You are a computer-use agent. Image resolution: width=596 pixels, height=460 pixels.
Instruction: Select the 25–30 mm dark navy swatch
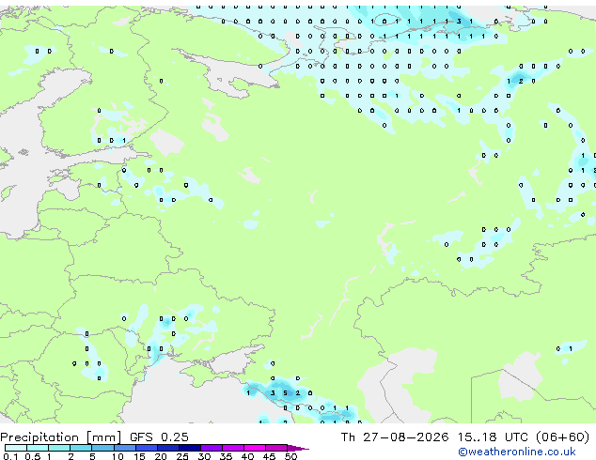(189, 448)
